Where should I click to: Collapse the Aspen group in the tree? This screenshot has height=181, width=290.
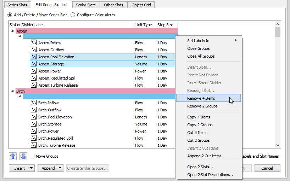tap(13, 31)
